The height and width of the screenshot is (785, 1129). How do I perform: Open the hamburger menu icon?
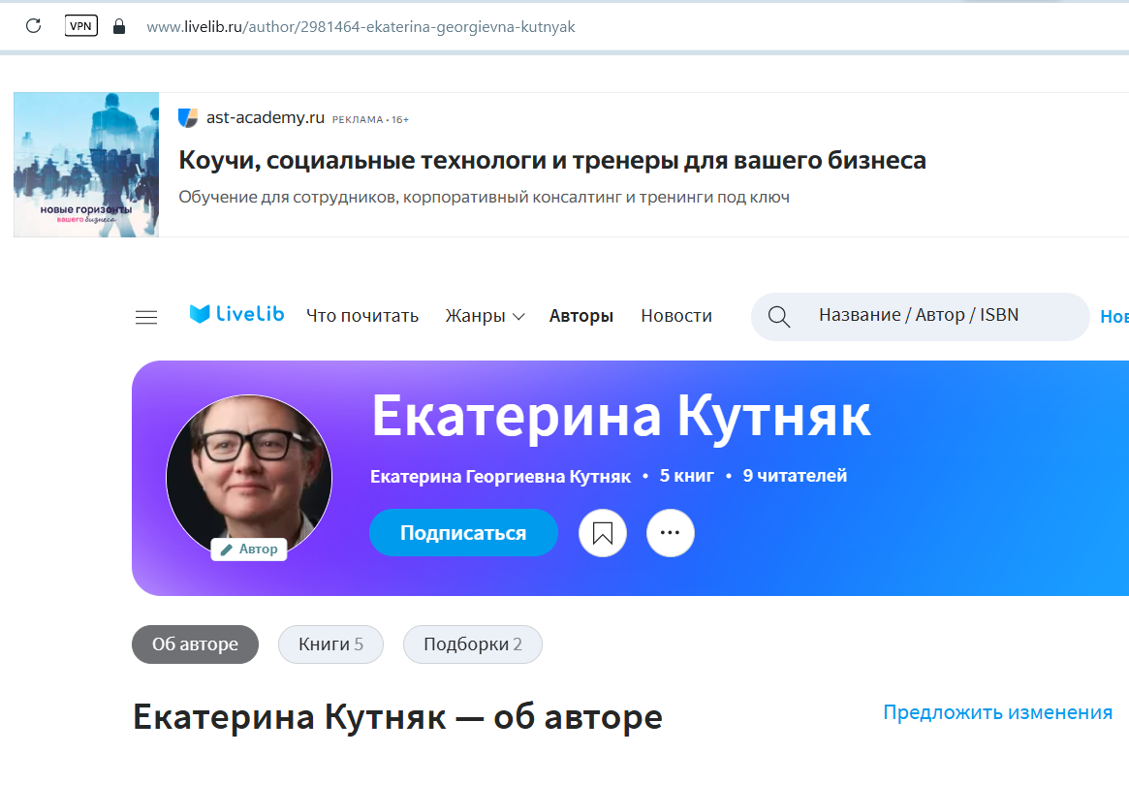pos(146,317)
